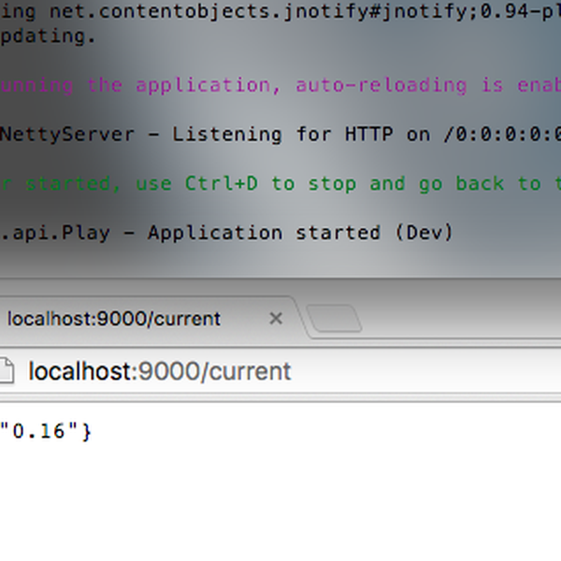
Task: Select the localhost:9000/current tab
Action: (112, 319)
